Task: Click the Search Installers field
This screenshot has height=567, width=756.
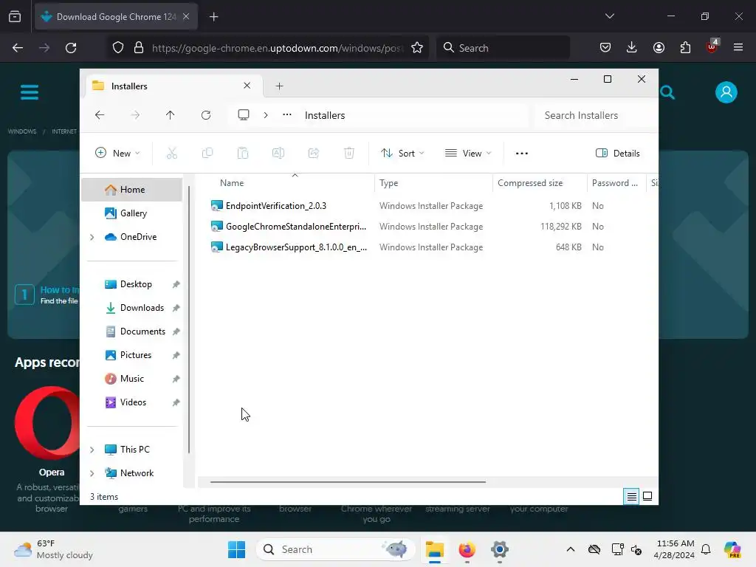Action: tap(595, 115)
